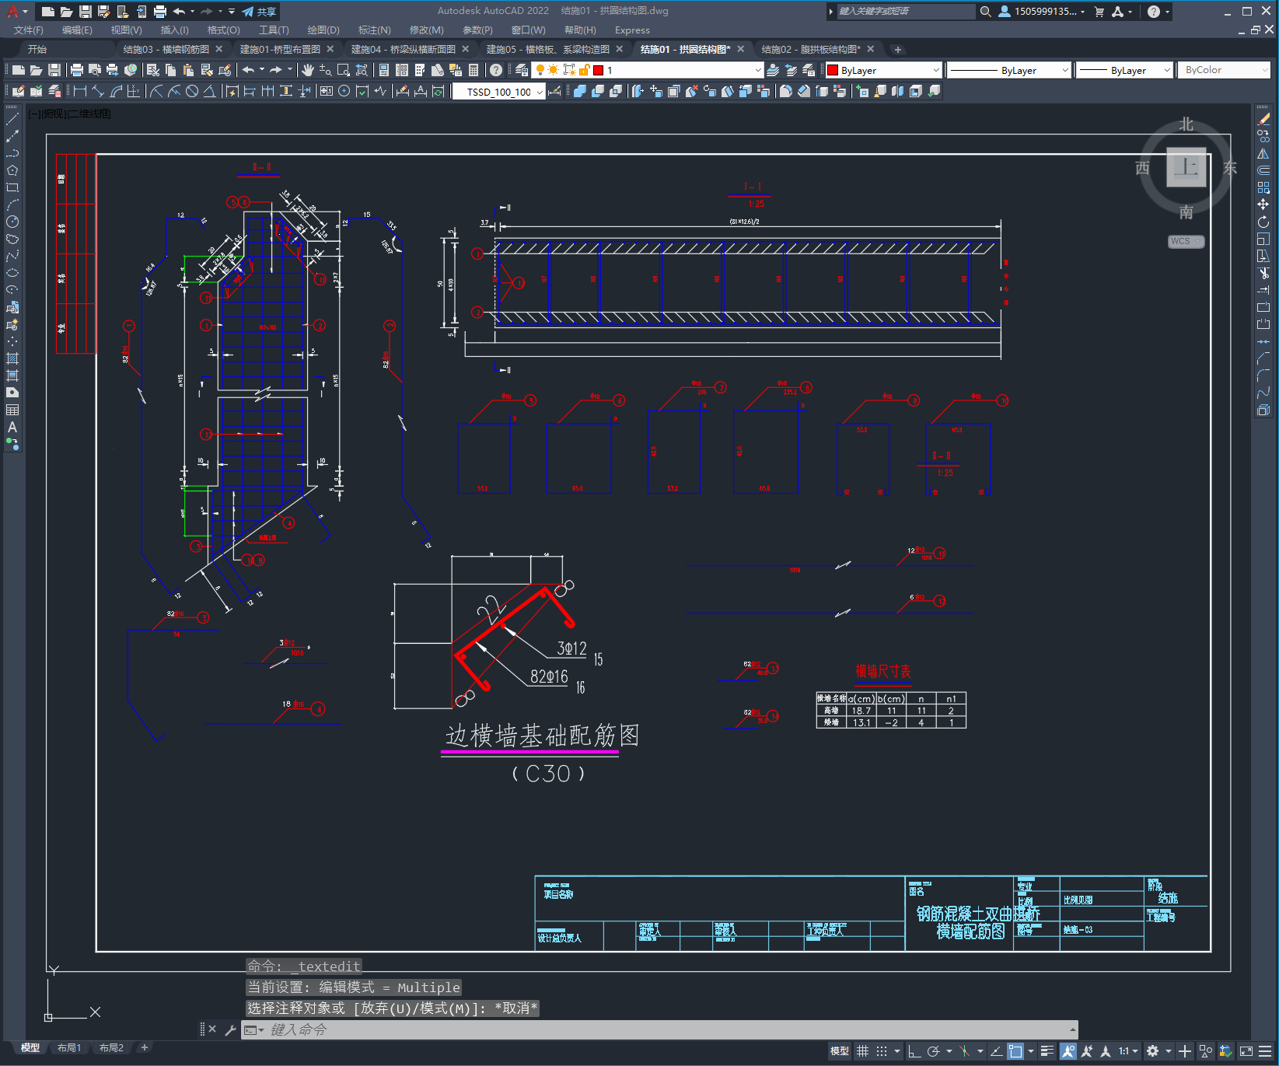Select the Circle tool in draw toolbar

(12, 222)
